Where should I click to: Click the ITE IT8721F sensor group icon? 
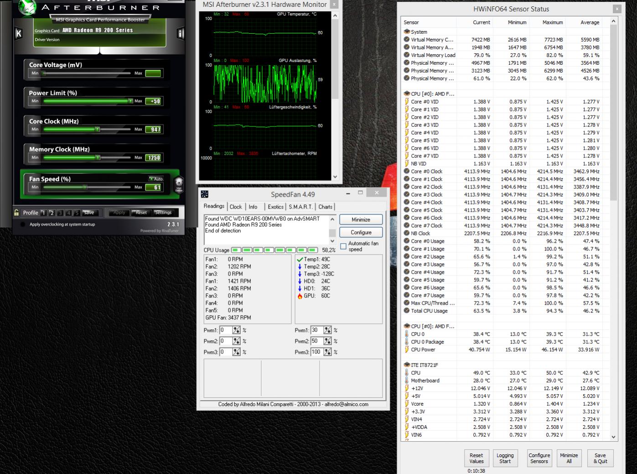point(407,365)
